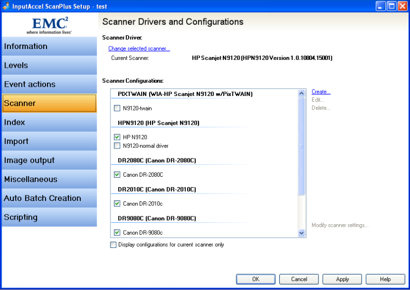Select DR2080C (Canon DR-2080C) group header
This screenshot has height=290, width=410.
click(157, 160)
